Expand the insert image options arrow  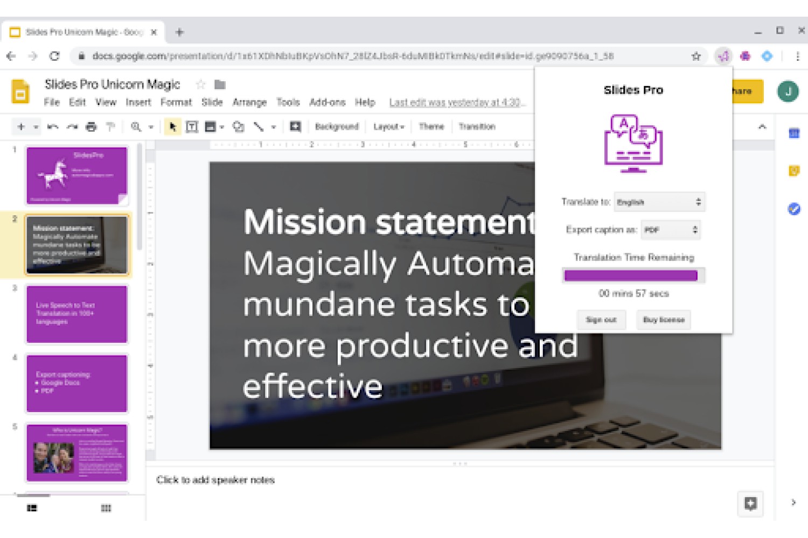tap(222, 128)
